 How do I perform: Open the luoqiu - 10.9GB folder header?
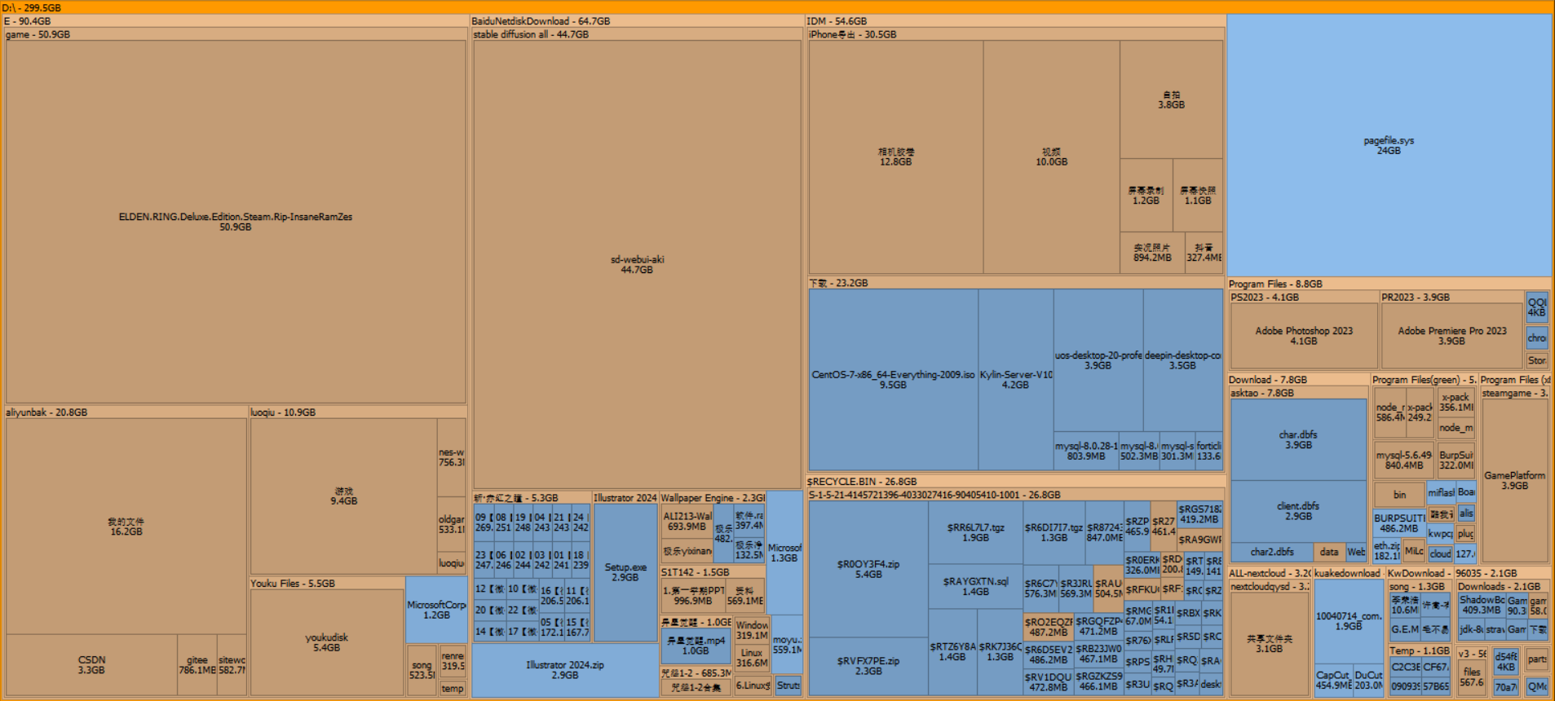click(x=358, y=412)
